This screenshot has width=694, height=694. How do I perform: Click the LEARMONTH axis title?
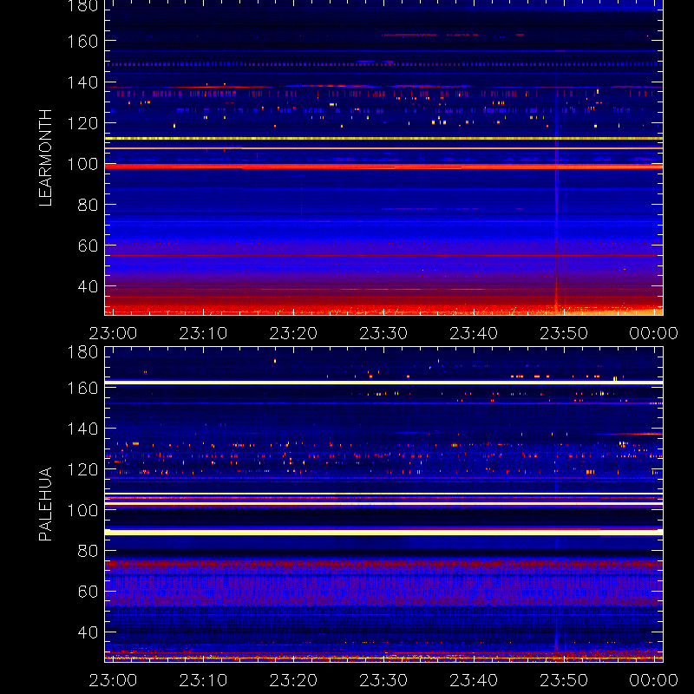pos(45,158)
